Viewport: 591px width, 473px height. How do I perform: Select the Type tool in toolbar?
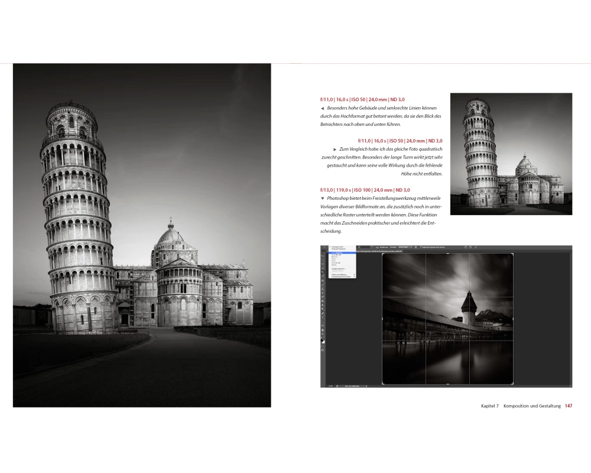pos(323,316)
